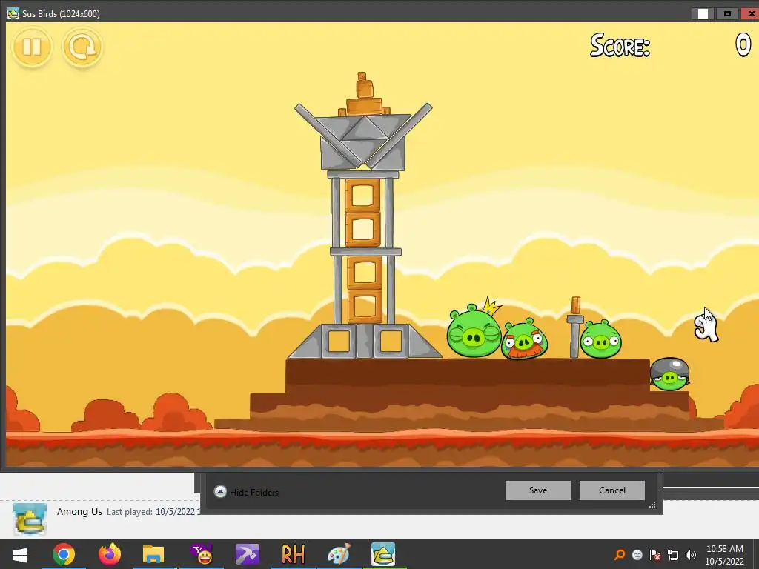This screenshot has height=569, width=759.
Task: Click the flag notification tray icon
Action: [655, 554]
